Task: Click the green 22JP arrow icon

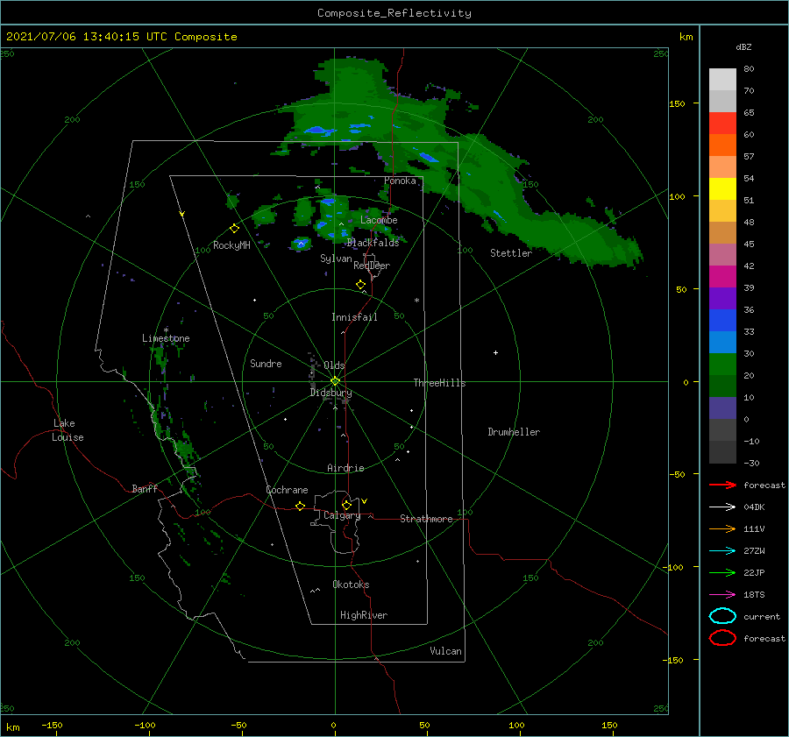Action: 722,572
